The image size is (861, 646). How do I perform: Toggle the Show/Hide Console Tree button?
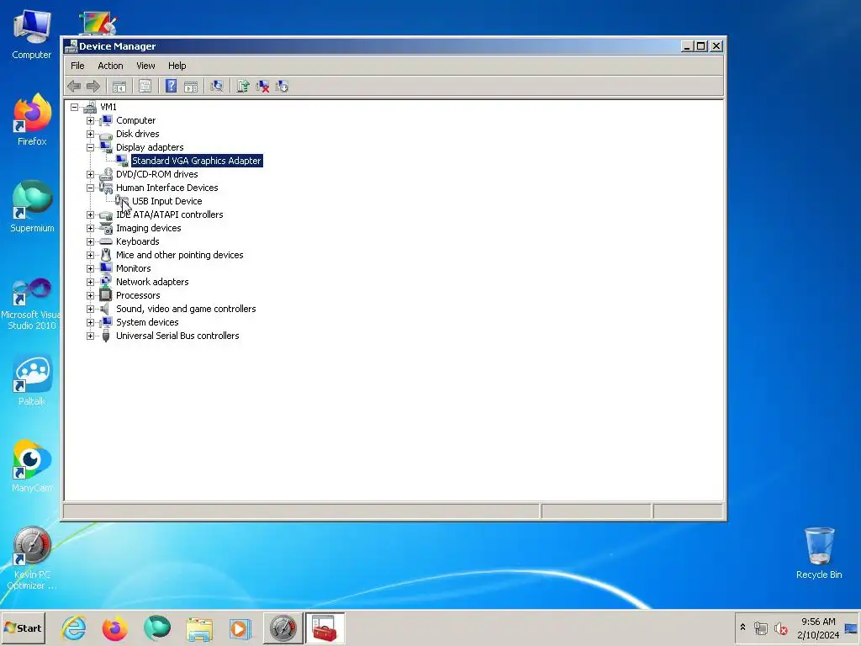pos(119,87)
